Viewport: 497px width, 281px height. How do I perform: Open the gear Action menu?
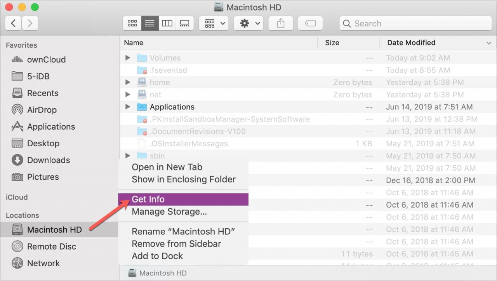coord(249,23)
